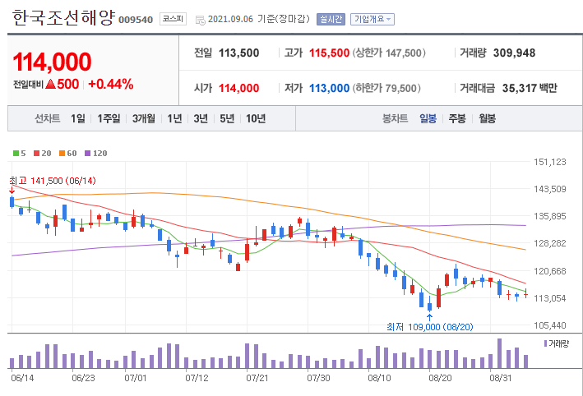The image size is (583, 396).
Task: Select the 1년 line chart tab
Action: pyautogui.click(x=174, y=118)
